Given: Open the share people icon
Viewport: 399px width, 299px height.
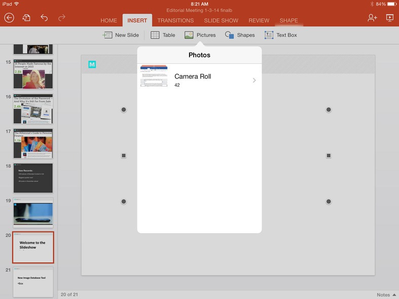Looking at the screenshot, I should (372, 18).
